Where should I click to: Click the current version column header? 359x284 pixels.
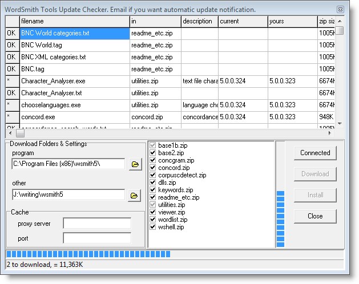[243, 21]
